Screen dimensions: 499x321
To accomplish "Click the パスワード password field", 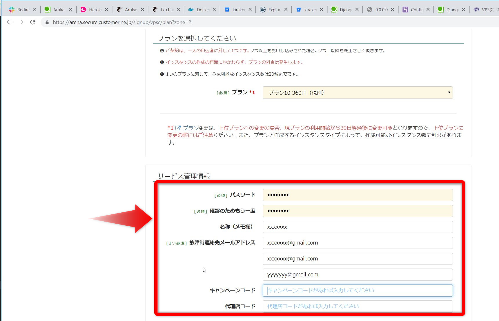I will point(357,195).
